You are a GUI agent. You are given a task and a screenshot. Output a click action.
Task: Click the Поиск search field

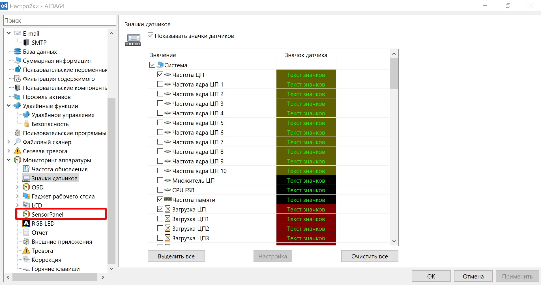(60, 20)
